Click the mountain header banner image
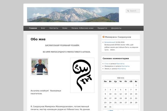Viewport: 167px width, 111px height. [73, 15]
